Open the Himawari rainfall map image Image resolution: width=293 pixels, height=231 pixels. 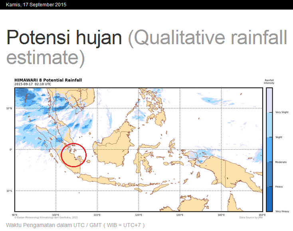tap(139, 149)
